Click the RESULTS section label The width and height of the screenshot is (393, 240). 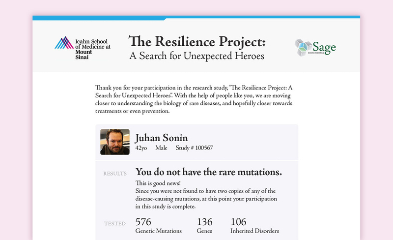click(x=115, y=174)
